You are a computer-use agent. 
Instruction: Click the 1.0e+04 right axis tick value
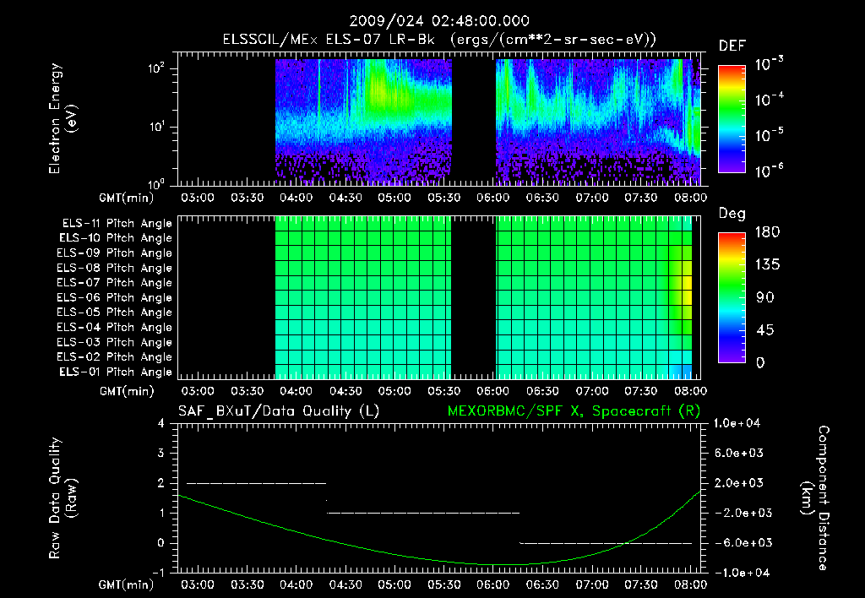coord(737,423)
